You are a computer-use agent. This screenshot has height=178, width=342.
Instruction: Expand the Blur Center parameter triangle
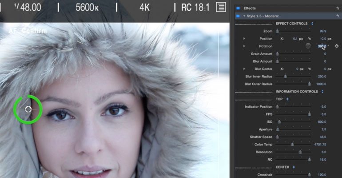[x=244, y=69]
